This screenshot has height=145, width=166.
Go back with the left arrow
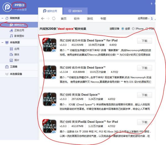(x=43, y=19)
